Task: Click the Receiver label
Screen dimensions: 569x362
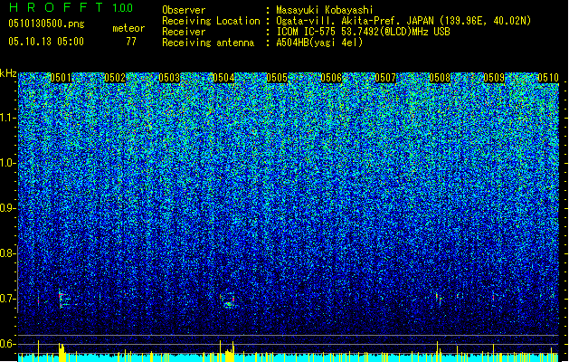Action: pyautogui.click(x=184, y=32)
